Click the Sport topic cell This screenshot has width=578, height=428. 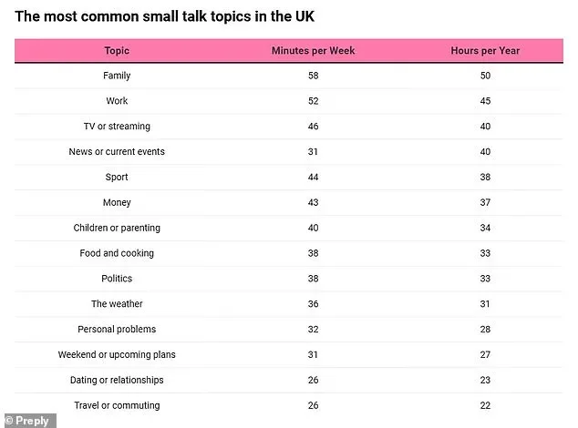(117, 177)
